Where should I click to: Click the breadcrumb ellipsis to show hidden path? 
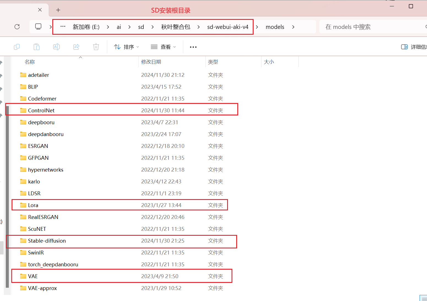pyautogui.click(x=63, y=27)
